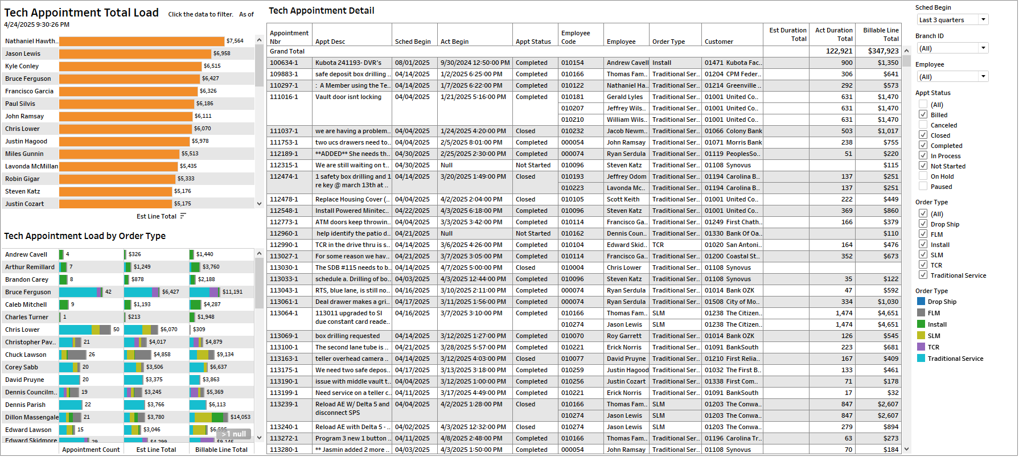The image size is (1019, 457).
Task: Click scroll down arrow of Appointment Detail table
Action: 907,449
